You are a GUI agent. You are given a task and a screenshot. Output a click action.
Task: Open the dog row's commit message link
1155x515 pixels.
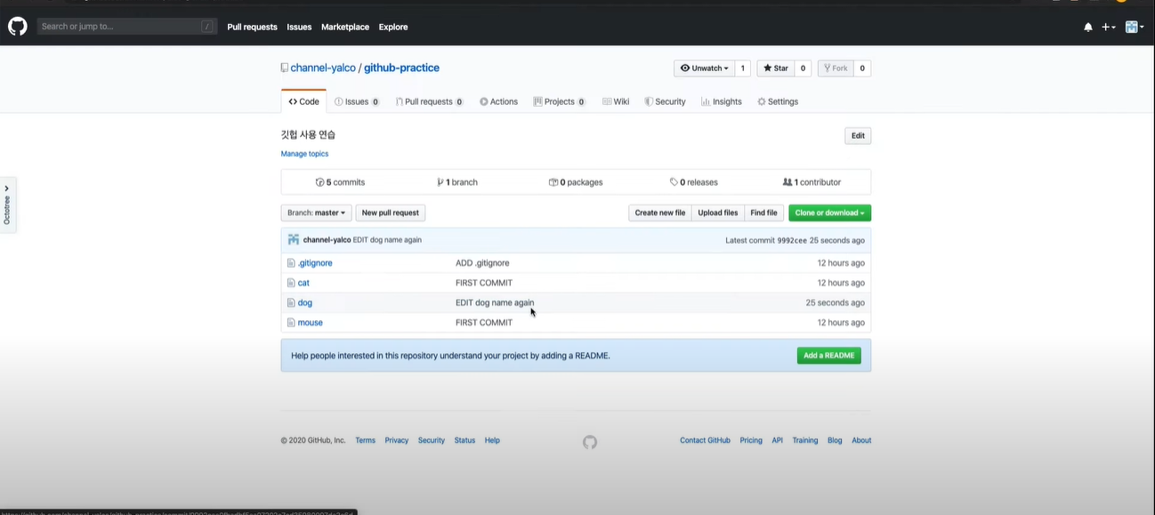tap(495, 303)
